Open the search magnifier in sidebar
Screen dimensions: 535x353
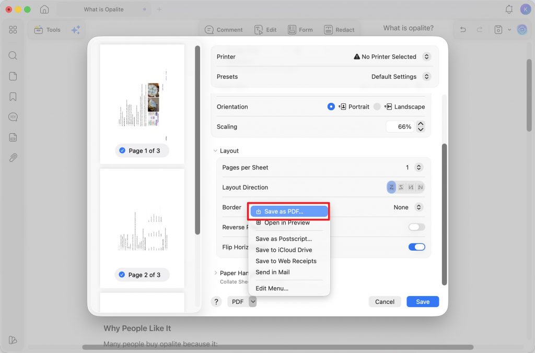(x=13, y=55)
